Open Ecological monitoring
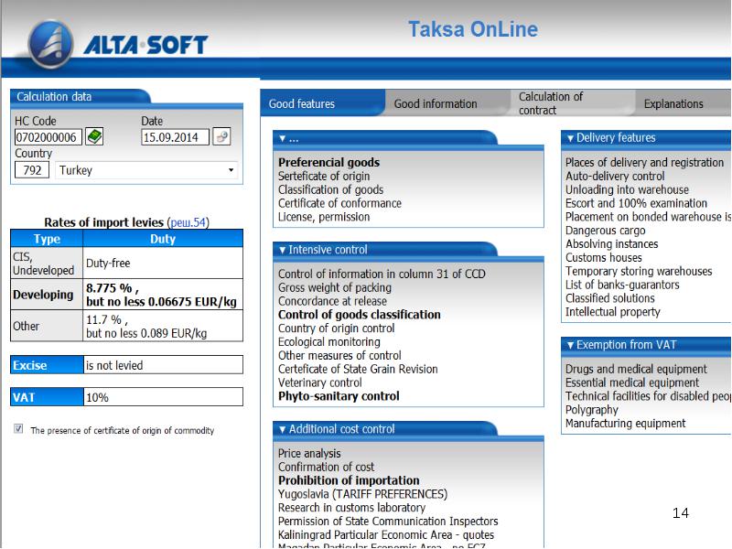This screenshot has height=549, width=732. (329, 341)
